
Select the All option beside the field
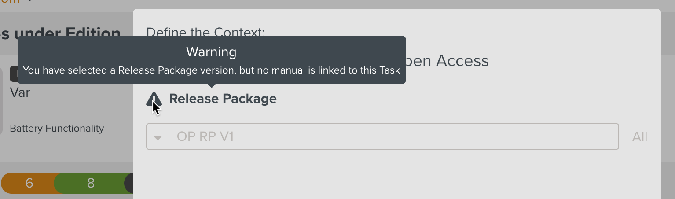639,137
